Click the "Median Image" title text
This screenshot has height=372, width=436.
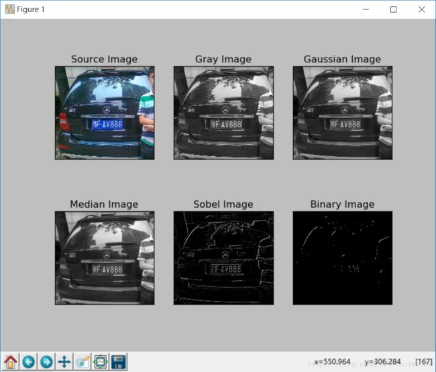coord(104,204)
